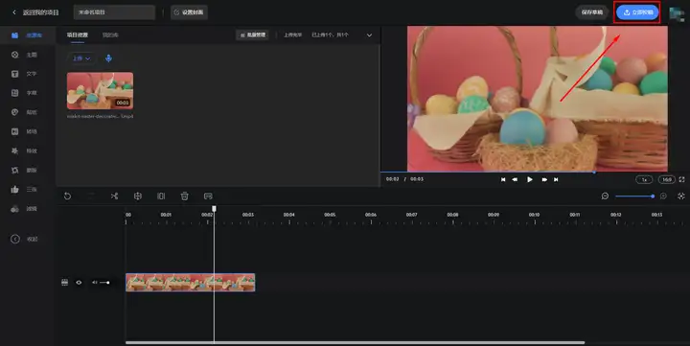This screenshot has width=690, height=346.
Task: Open the text panel with the T icon
Action: [x=15, y=74]
